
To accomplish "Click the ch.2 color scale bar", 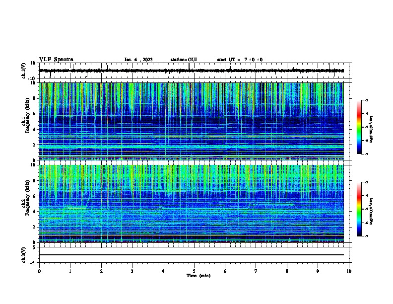I will (x=359, y=209).
